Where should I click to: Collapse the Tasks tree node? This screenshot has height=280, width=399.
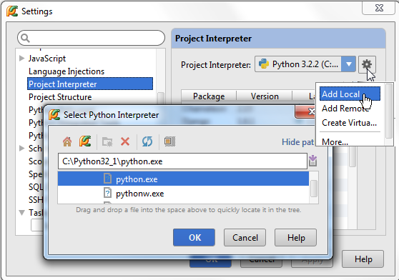pos(22,212)
